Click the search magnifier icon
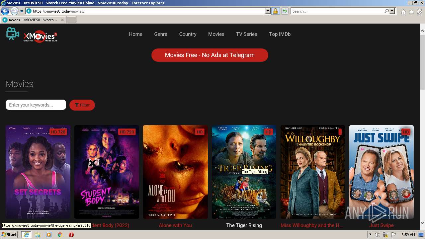This screenshot has height=239, width=425. coord(386,11)
